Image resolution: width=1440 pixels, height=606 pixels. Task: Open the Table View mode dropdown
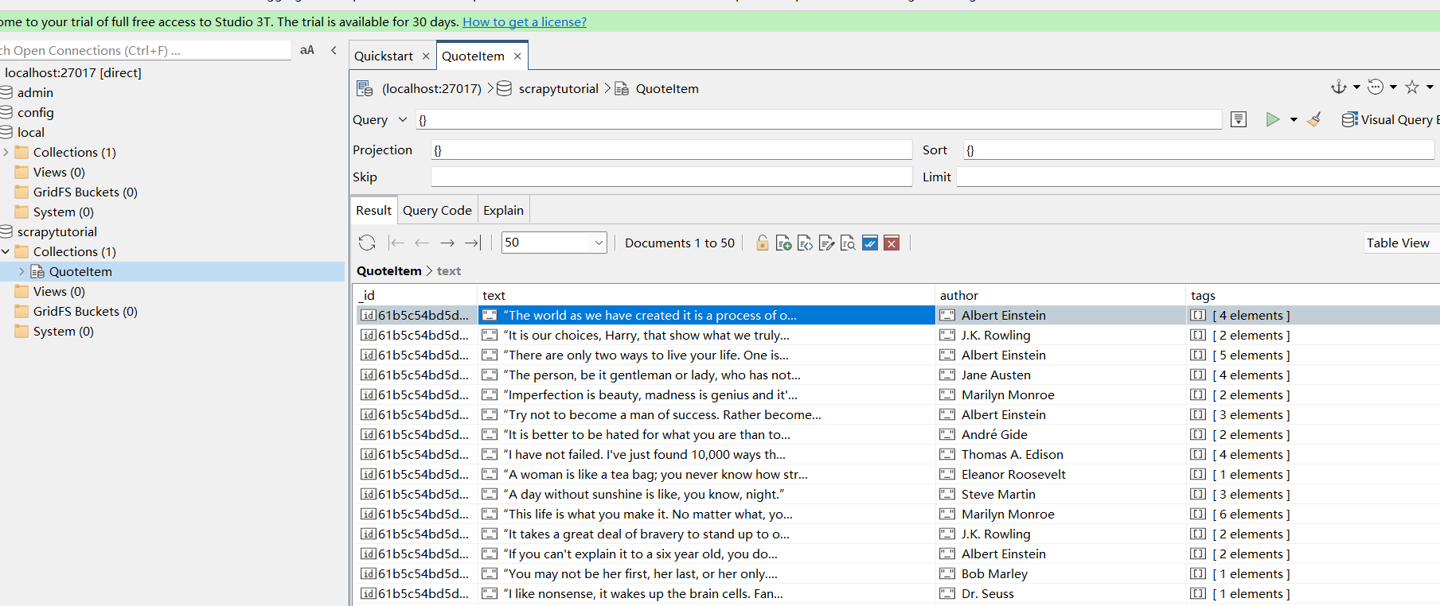coord(1401,243)
